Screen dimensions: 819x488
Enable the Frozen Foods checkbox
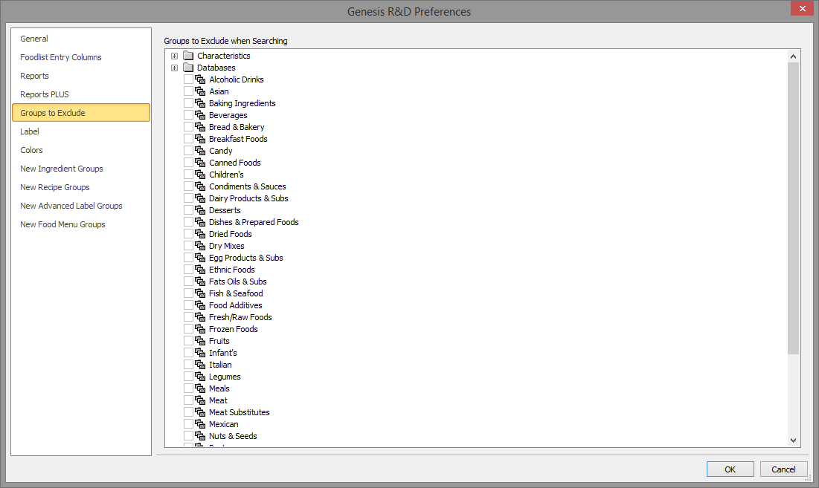pos(188,329)
